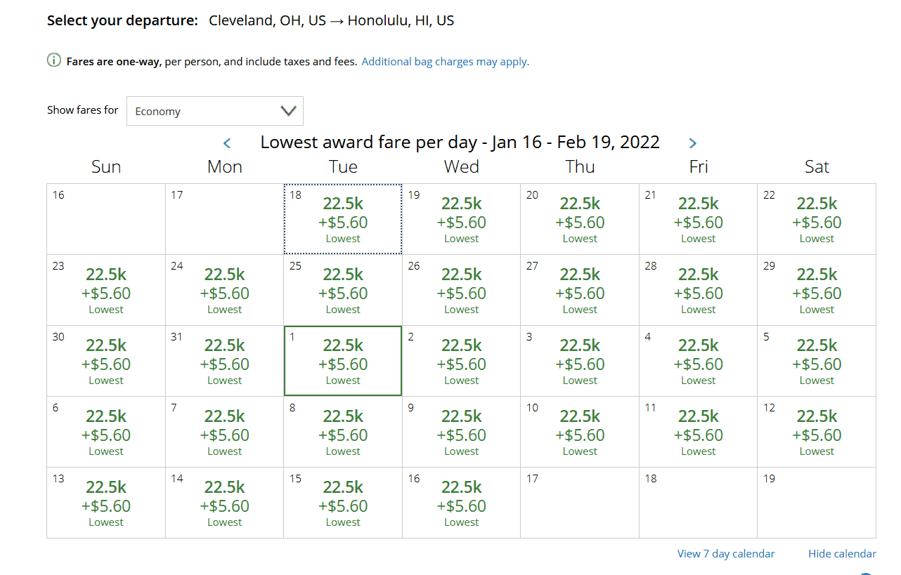Viewport: 901px width, 575px height.
Task: Select January 31 fare cell
Action: (225, 361)
